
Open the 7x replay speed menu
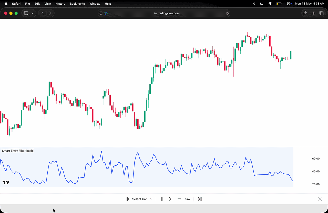point(179,199)
